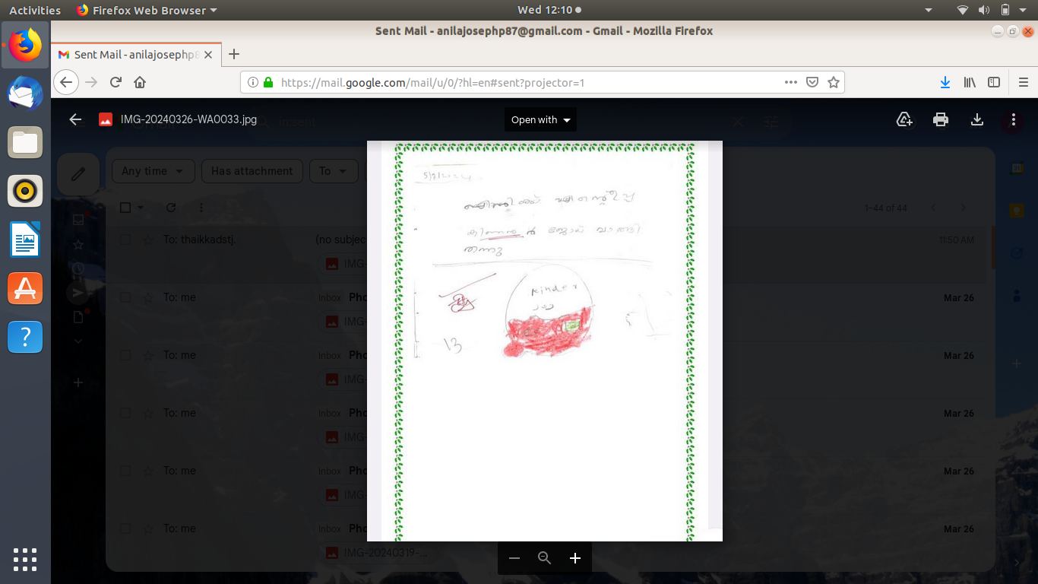
Task: Download the IMG-20240326-WA0033.jpg file
Action: click(977, 119)
